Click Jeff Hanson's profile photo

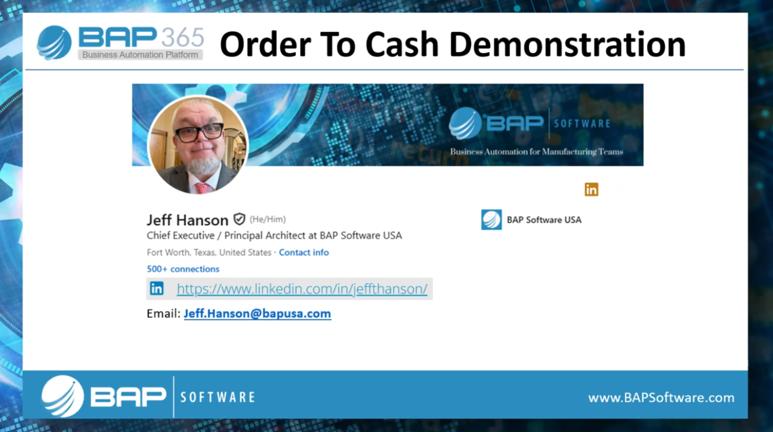click(198, 144)
